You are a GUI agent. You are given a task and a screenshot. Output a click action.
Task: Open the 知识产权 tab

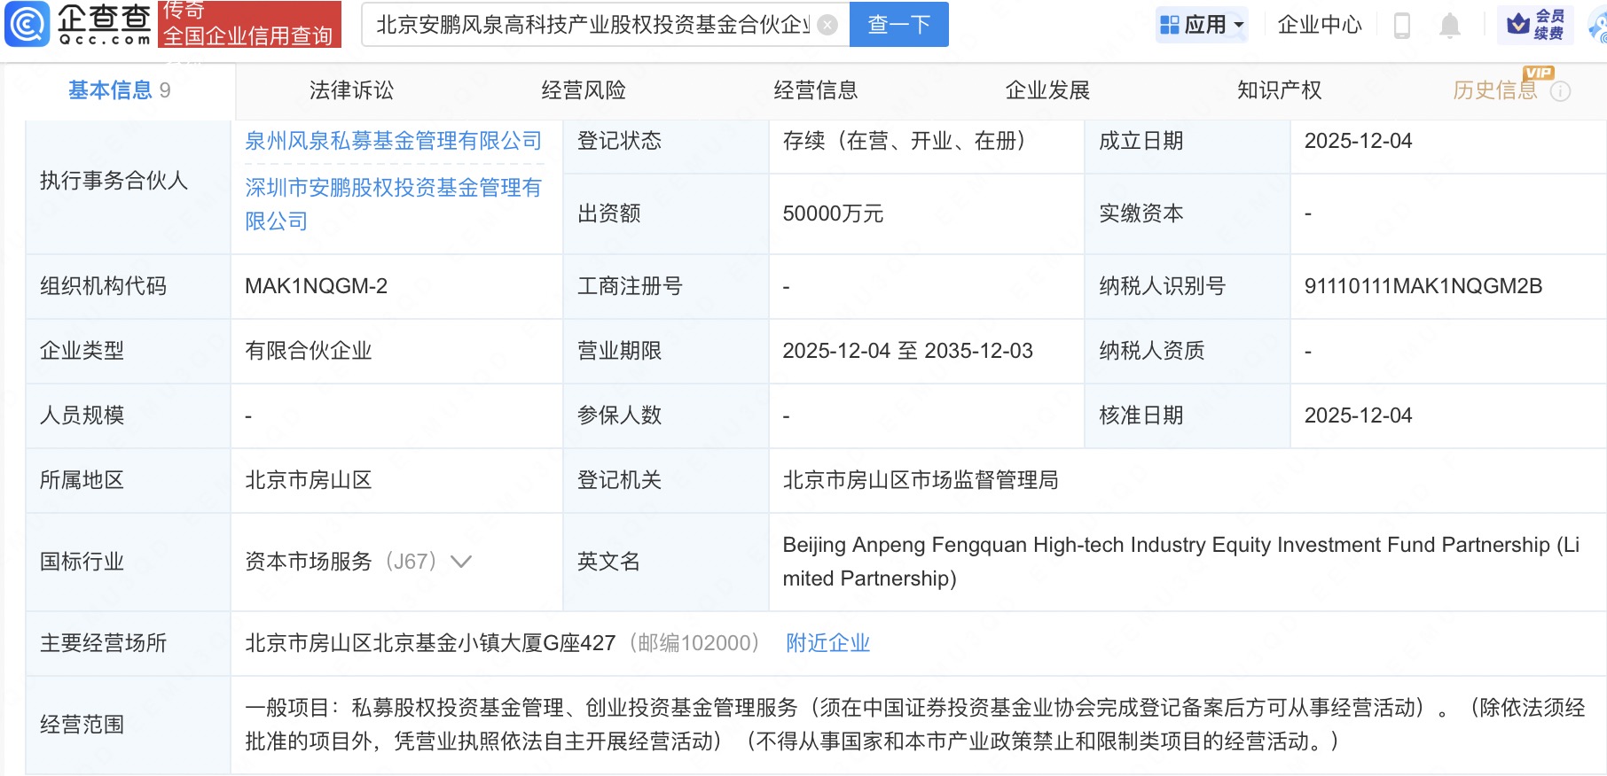[x=1279, y=90]
